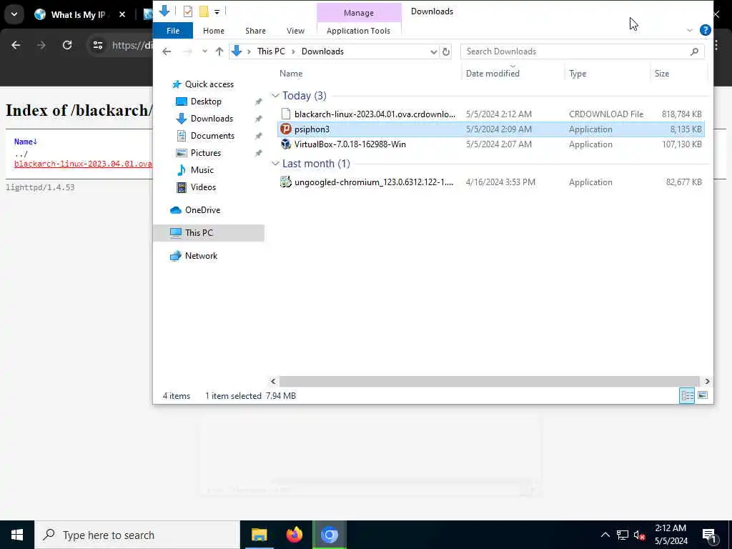Image resolution: width=732 pixels, height=549 pixels.
Task: Refresh the Downloads folder view
Action: coord(446,51)
